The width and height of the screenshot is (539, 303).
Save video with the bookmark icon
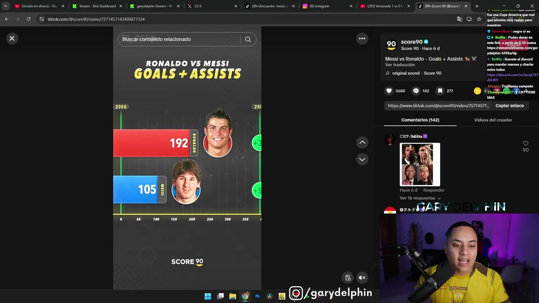(x=440, y=91)
